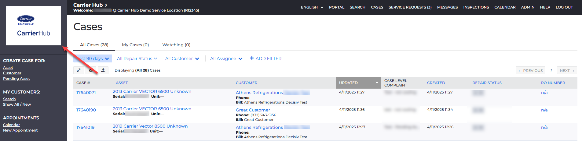The width and height of the screenshot is (582, 141).
Task: Select updated time 4/11/2025 11:36
Action: [352, 110]
